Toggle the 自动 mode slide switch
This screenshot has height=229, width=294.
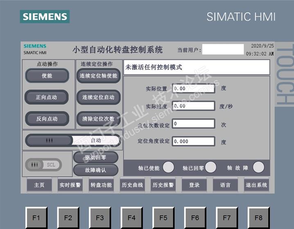coord(73,140)
